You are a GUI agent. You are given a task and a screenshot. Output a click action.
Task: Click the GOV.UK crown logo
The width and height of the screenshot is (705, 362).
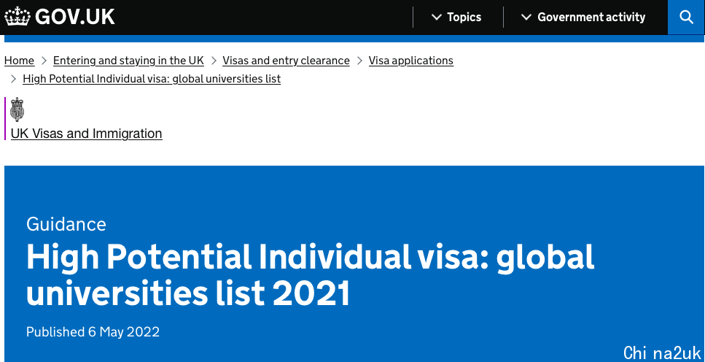click(x=17, y=17)
